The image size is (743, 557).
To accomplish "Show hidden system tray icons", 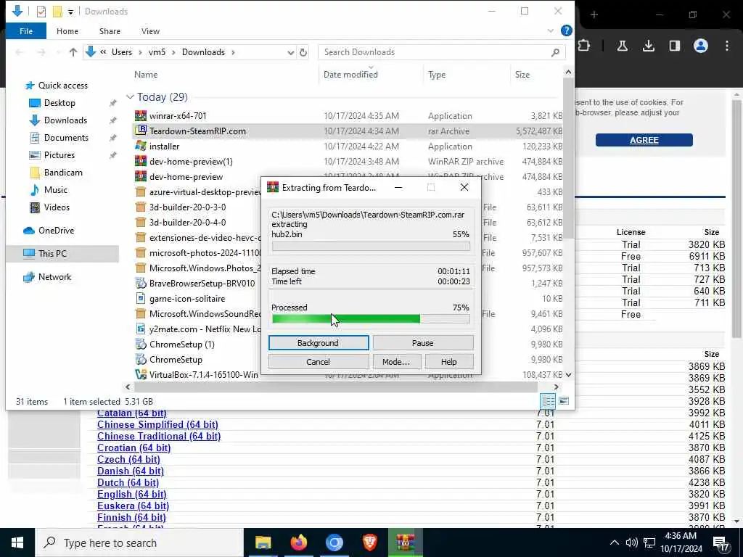I will click(x=614, y=542).
